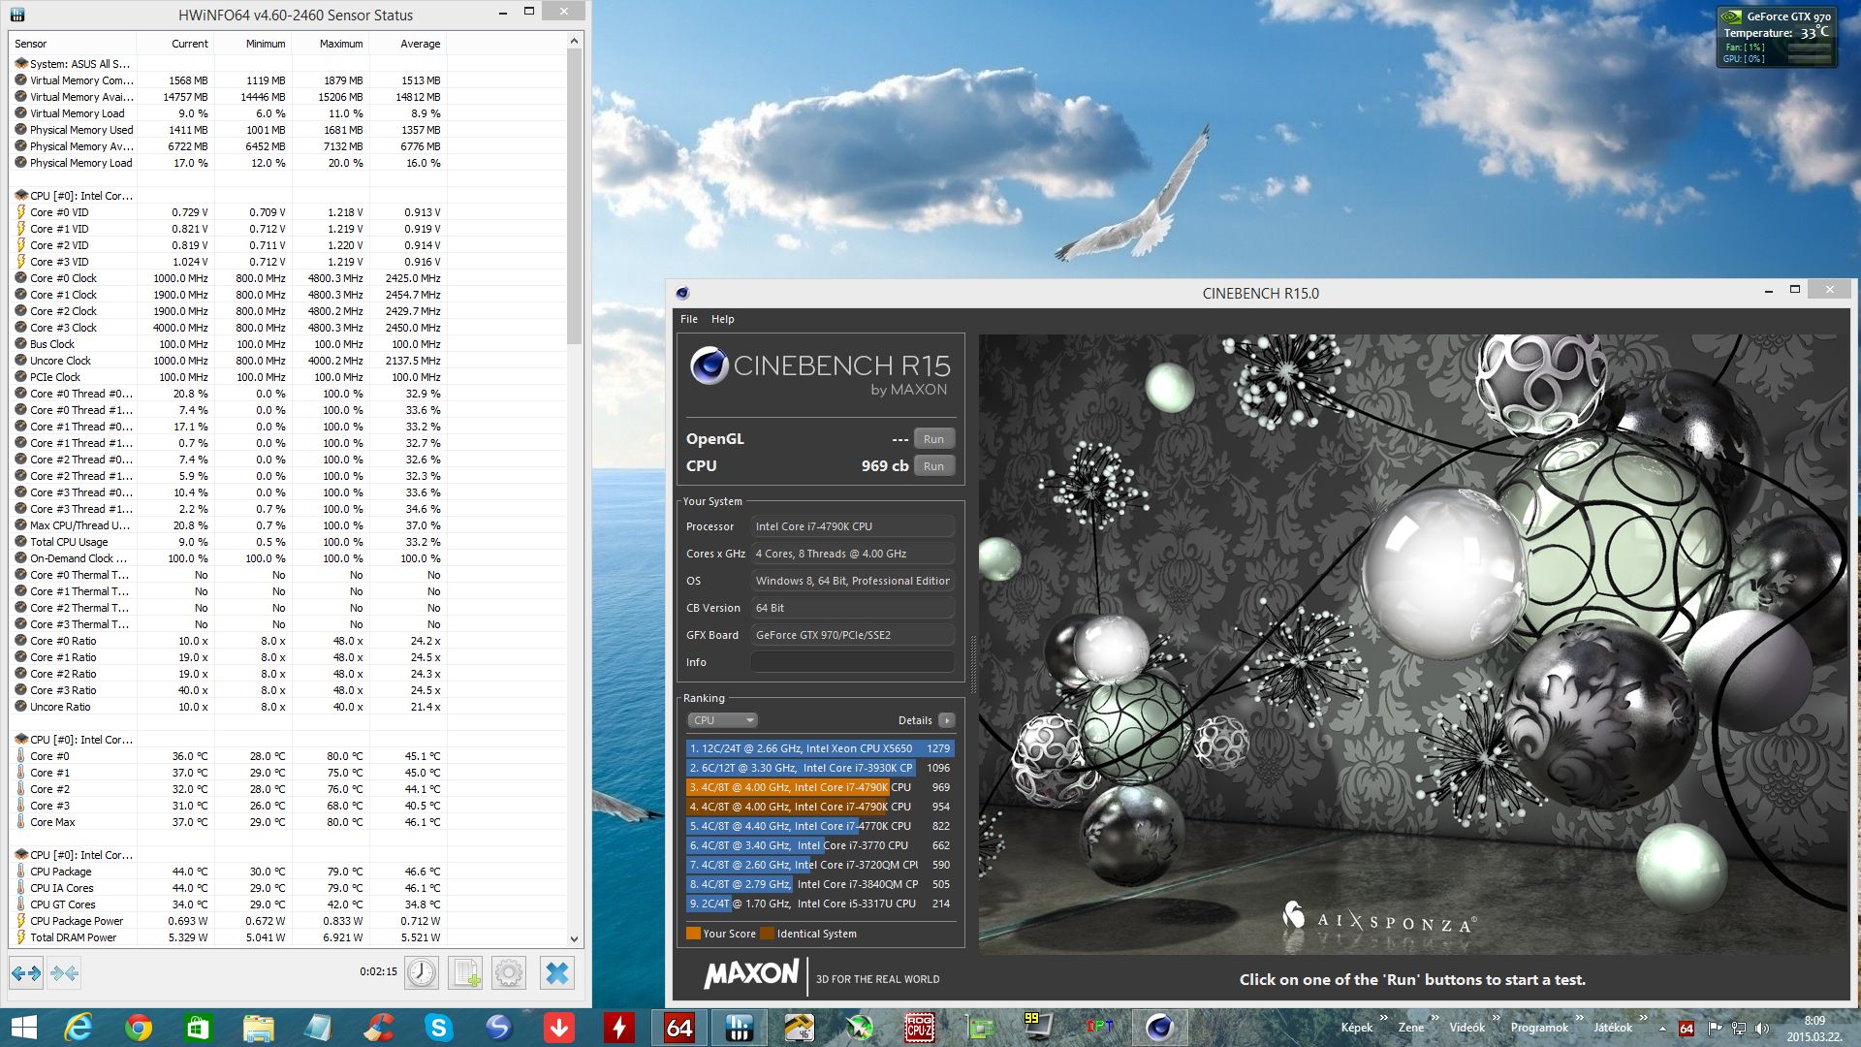Select the Xeon X5650 ranking entry
This screenshot has width=1861, height=1047.
[x=820, y=748]
